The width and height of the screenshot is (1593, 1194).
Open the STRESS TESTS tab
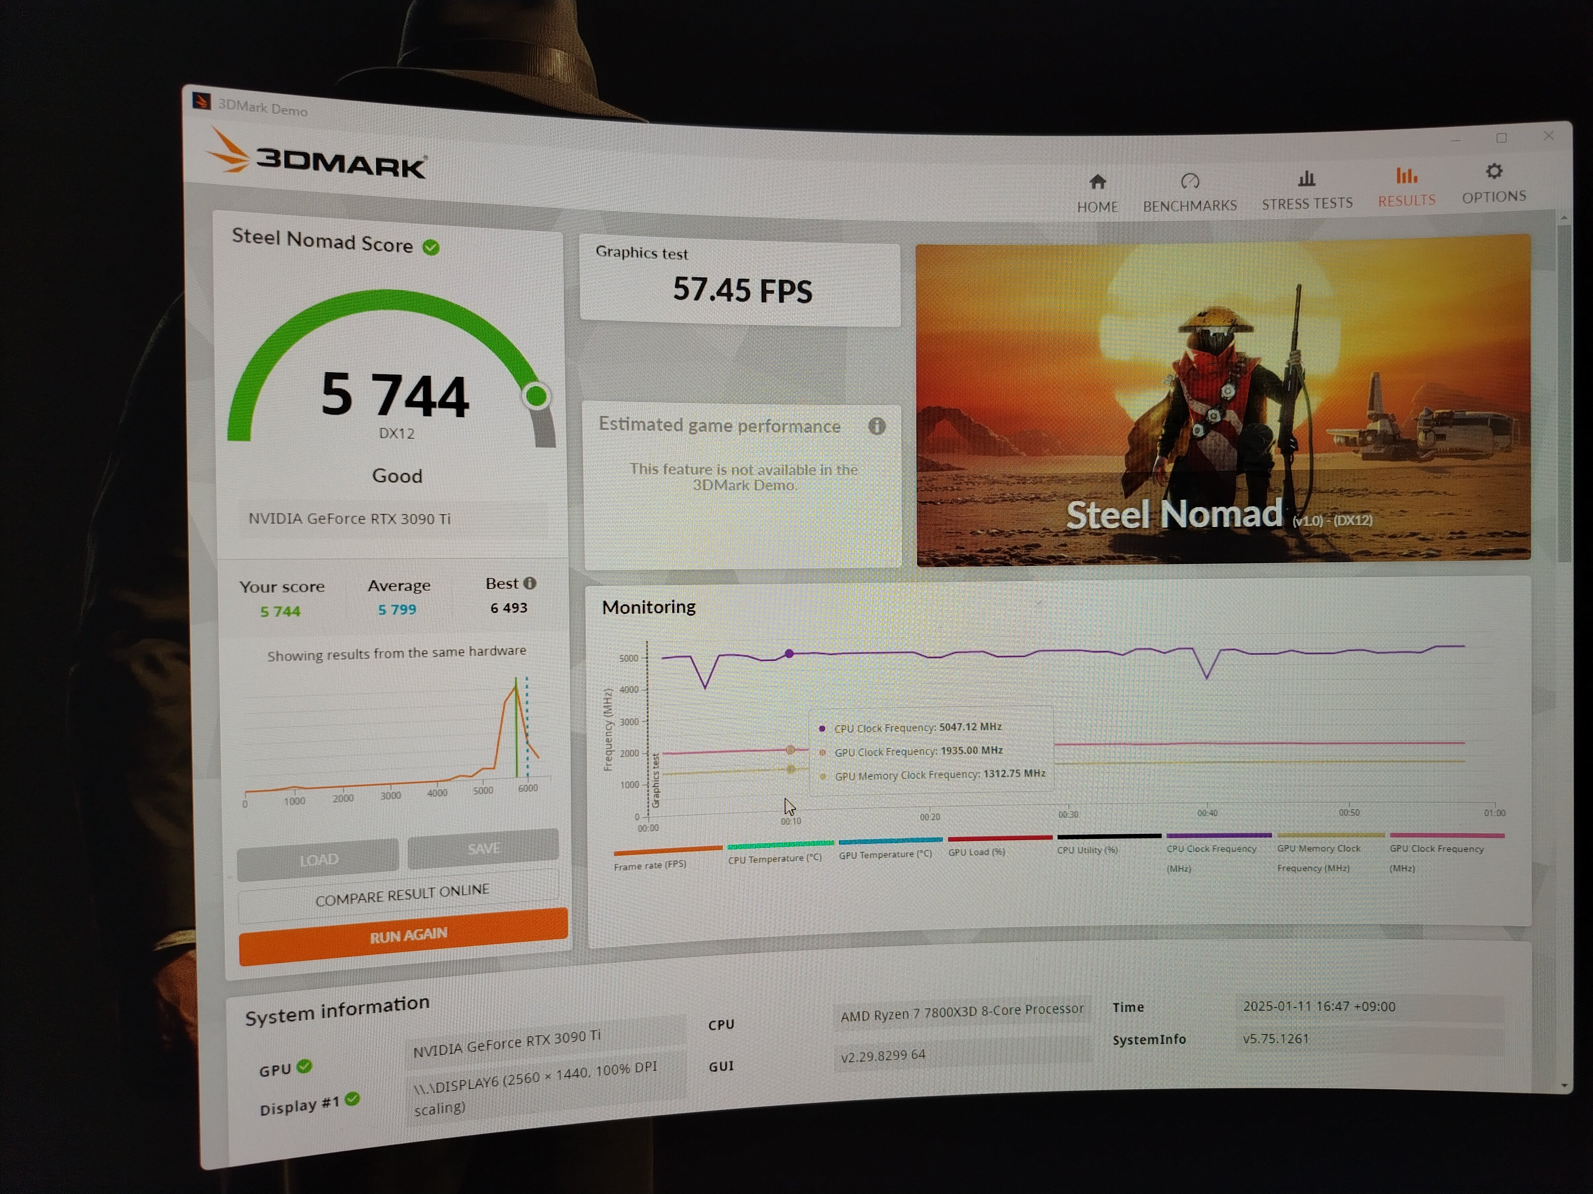(1307, 191)
